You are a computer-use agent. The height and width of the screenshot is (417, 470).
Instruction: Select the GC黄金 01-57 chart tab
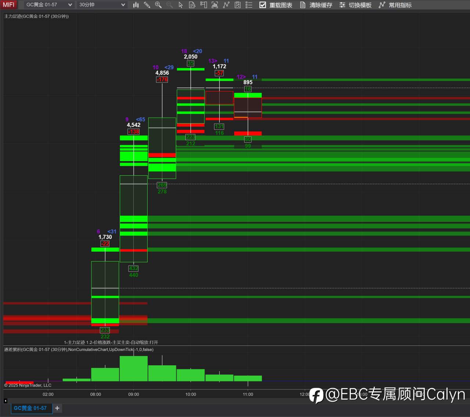[x=30, y=408]
